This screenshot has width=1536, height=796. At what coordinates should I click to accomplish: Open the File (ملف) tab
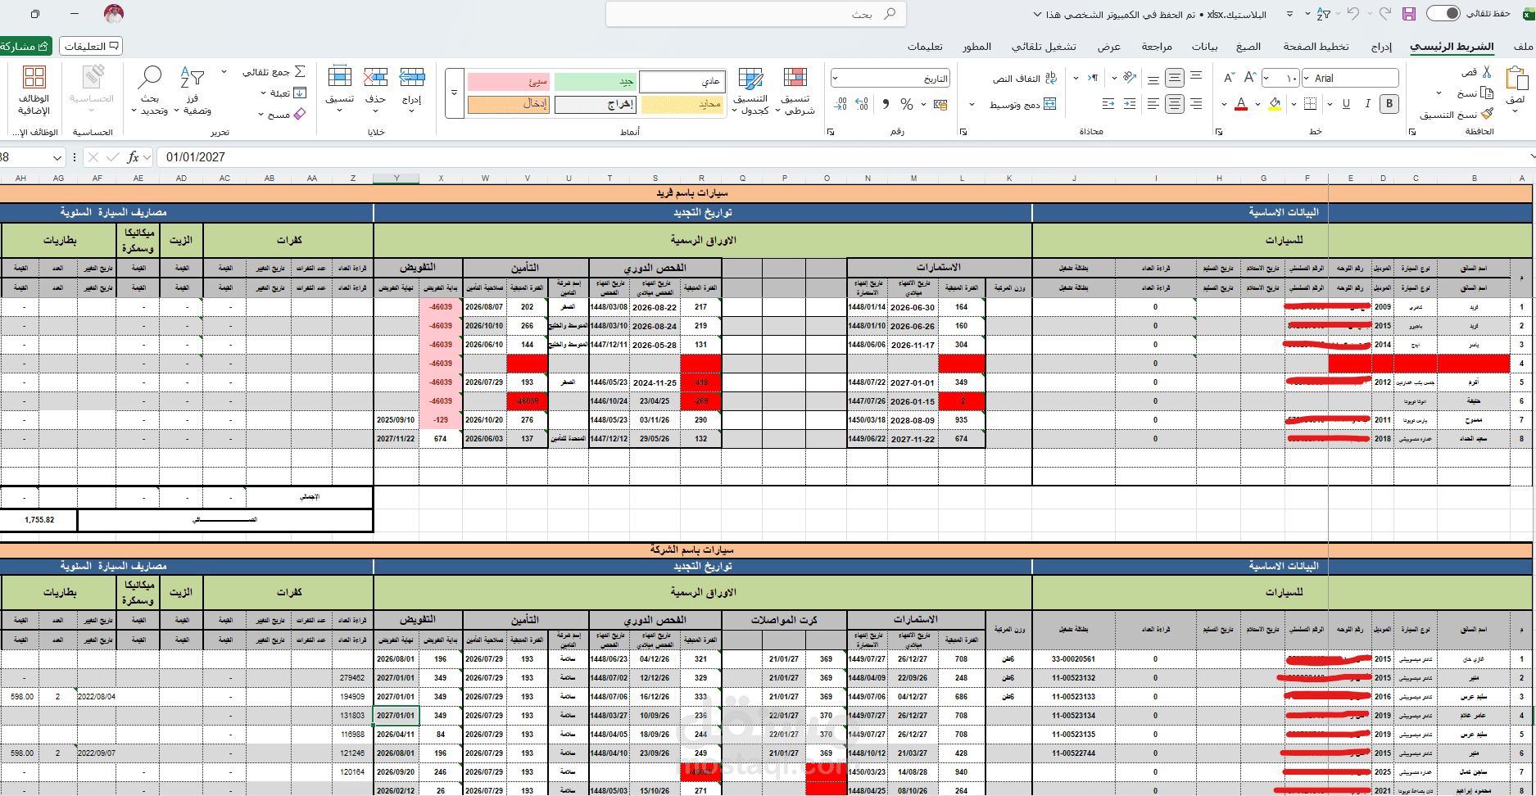point(1524,47)
